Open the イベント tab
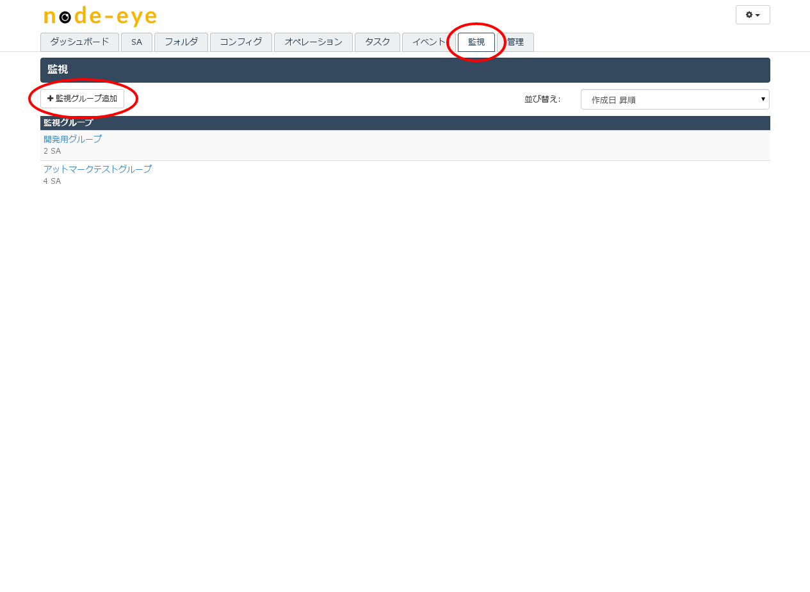This screenshot has height=592, width=810. [x=428, y=42]
